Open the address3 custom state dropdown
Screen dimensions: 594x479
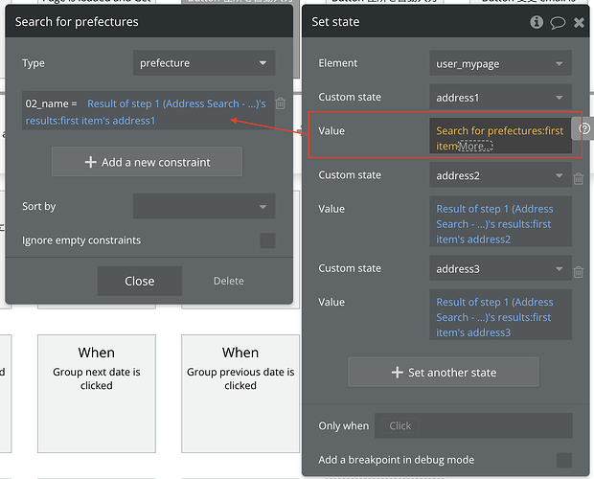point(500,269)
